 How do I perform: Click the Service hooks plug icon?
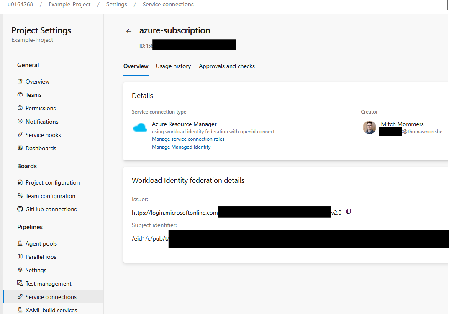[20, 134]
